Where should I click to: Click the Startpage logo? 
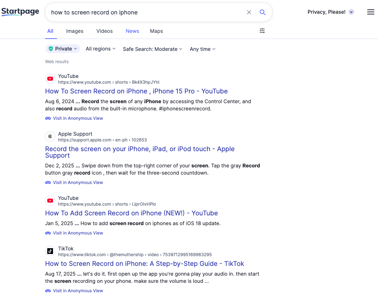point(20,12)
